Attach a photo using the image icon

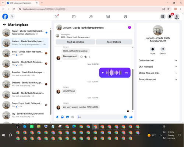point(62,117)
